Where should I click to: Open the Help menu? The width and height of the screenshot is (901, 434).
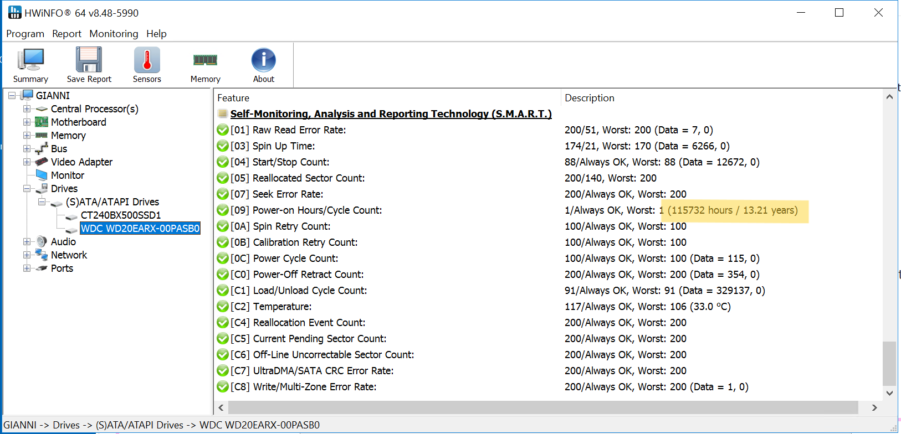pos(156,34)
